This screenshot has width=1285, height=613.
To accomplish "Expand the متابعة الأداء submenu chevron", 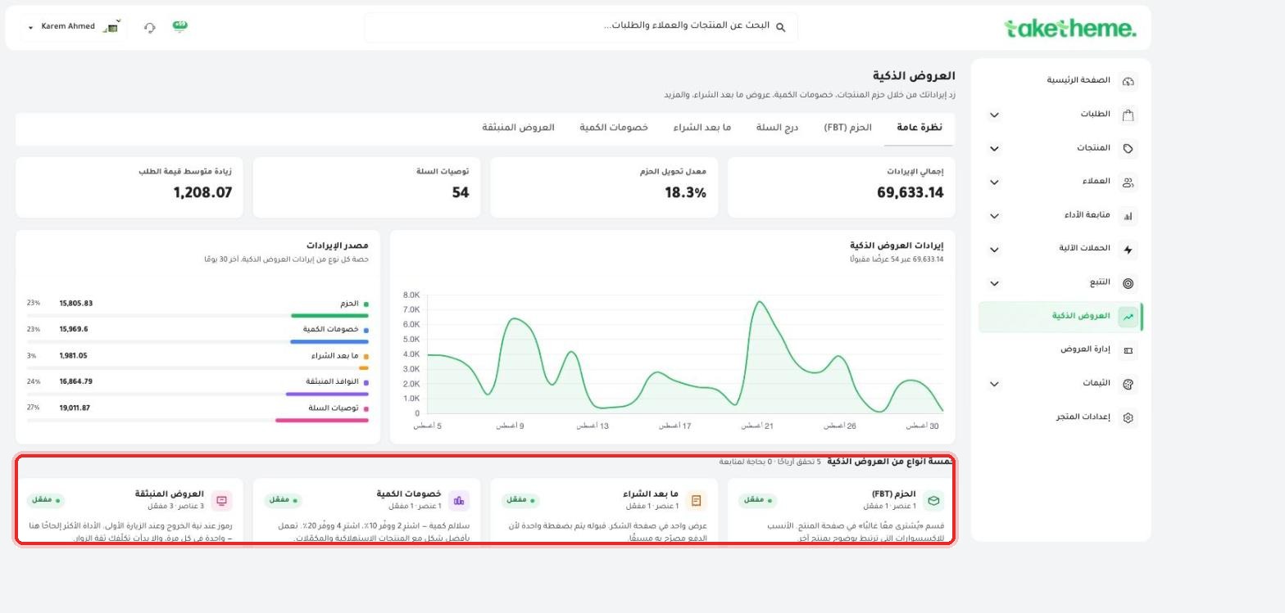I will pyautogui.click(x=994, y=216).
